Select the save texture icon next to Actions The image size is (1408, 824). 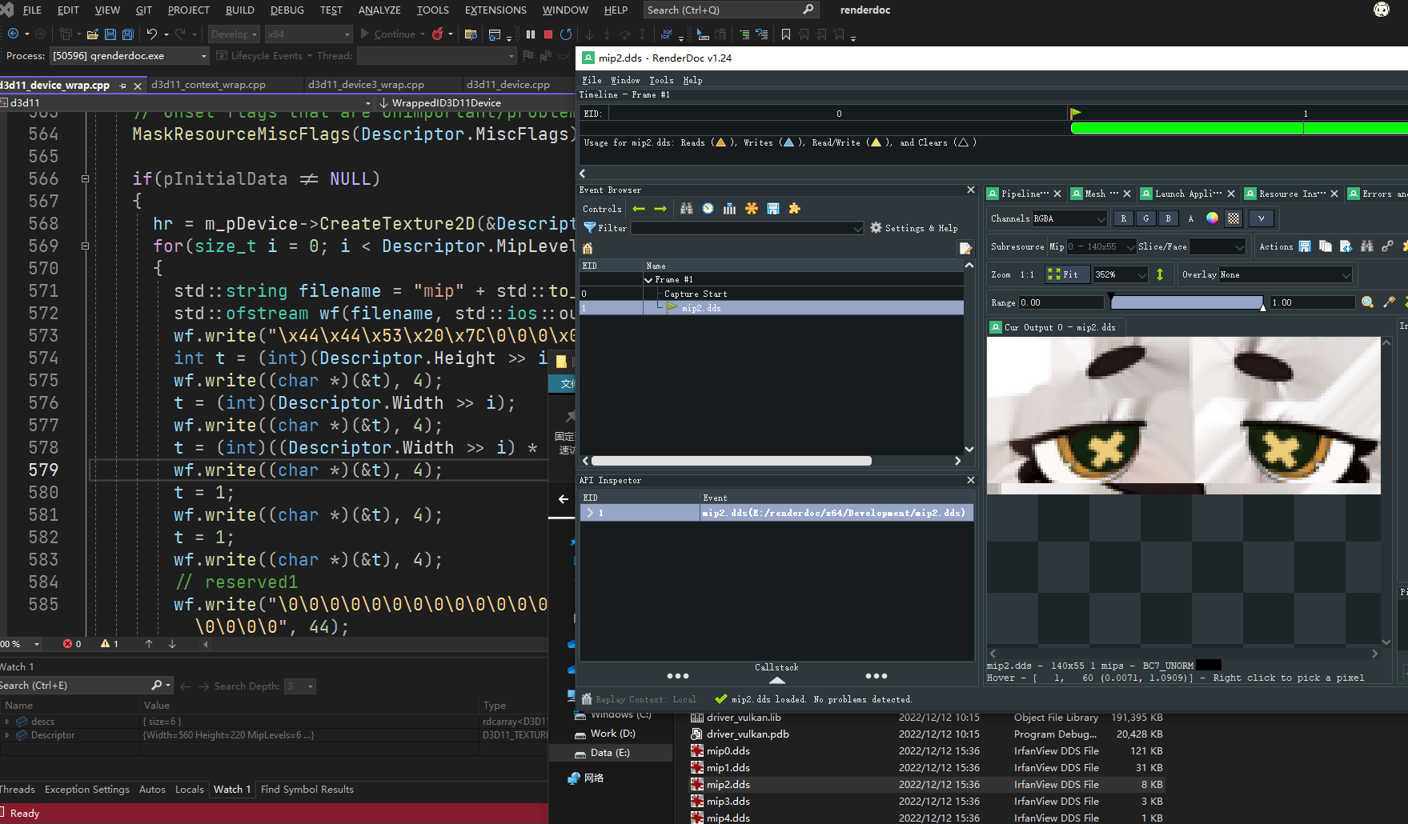[x=1305, y=246]
